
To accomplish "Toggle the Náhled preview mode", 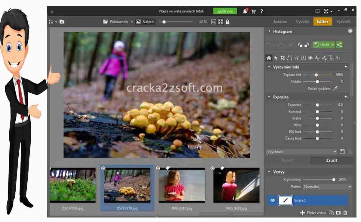I will (x=145, y=22).
